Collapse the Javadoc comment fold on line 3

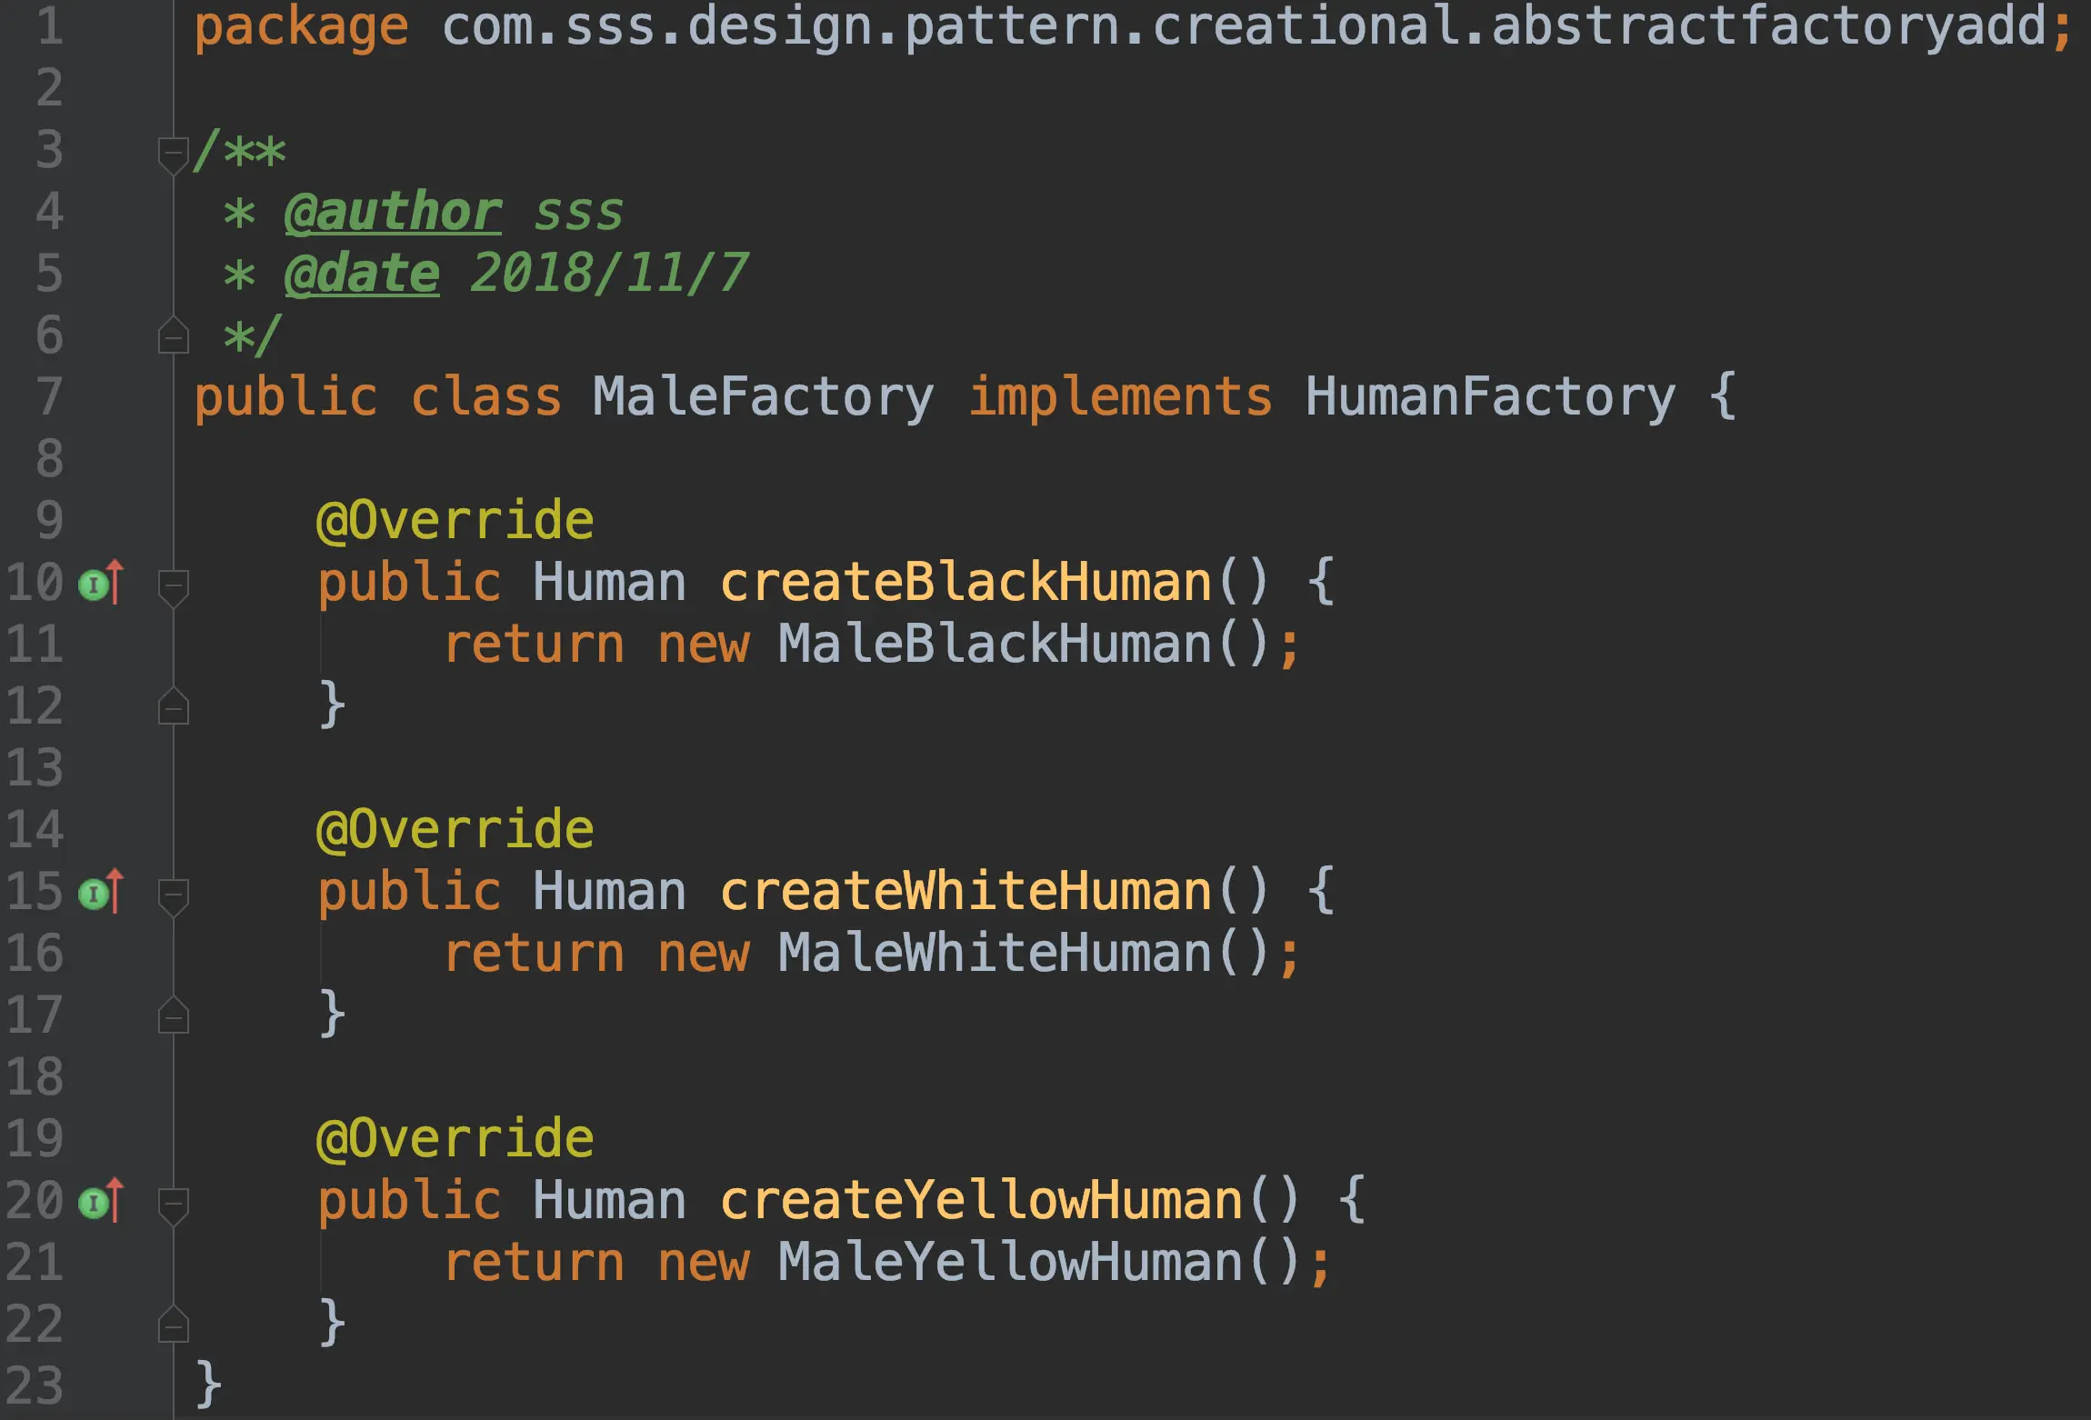[x=173, y=153]
